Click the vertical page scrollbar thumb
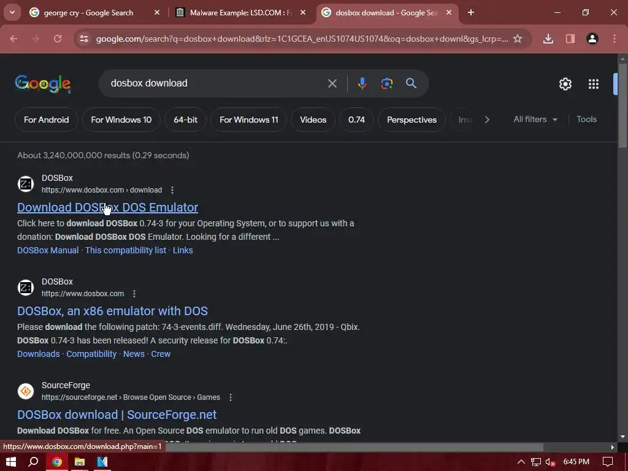628x471 pixels. click(x=622, y=105)
